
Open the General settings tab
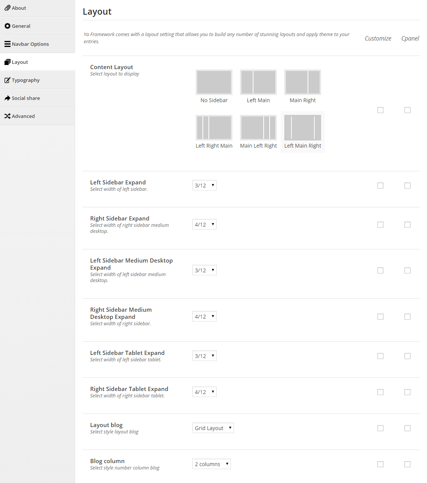coord(38,26)
